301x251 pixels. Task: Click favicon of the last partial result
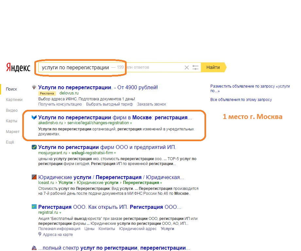coord(34,248)
